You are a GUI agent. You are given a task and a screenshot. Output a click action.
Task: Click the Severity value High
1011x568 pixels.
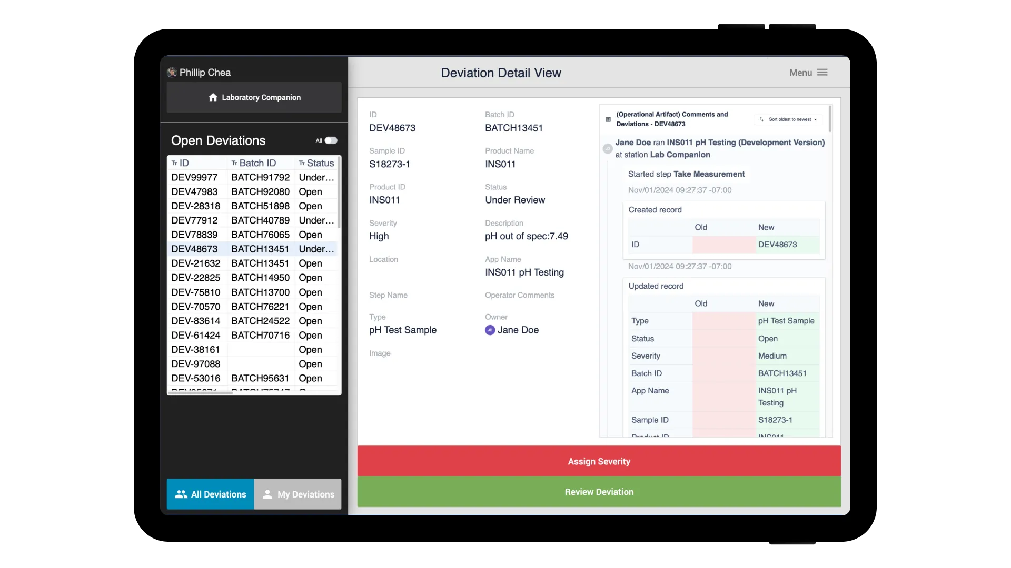click(x=379, y=236)
